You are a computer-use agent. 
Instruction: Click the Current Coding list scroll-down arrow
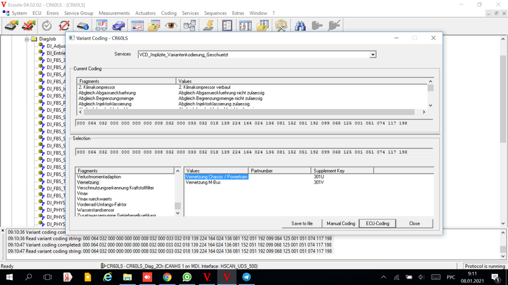[430, 105]
